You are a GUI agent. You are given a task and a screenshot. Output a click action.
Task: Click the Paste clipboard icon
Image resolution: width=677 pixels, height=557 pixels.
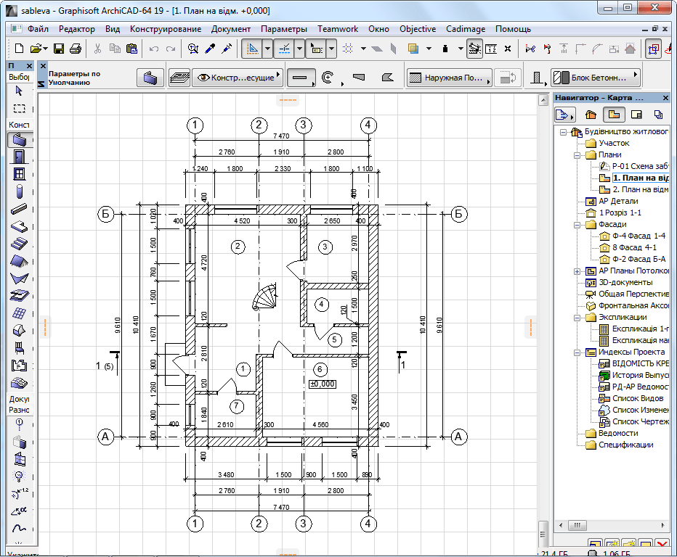point(131,49)
